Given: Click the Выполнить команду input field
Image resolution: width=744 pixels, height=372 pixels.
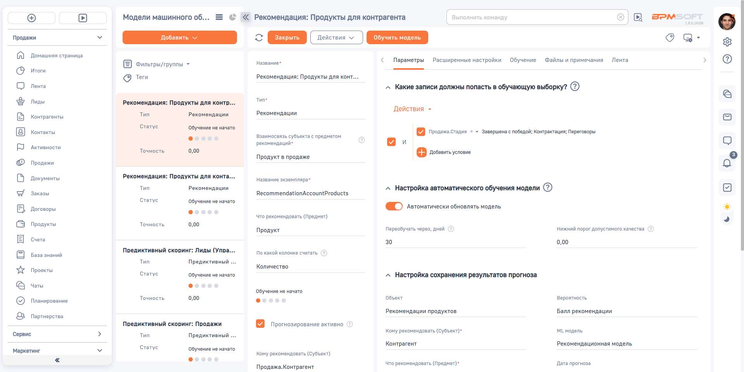Looking at the screenshot, I should [x=531, y=17].
